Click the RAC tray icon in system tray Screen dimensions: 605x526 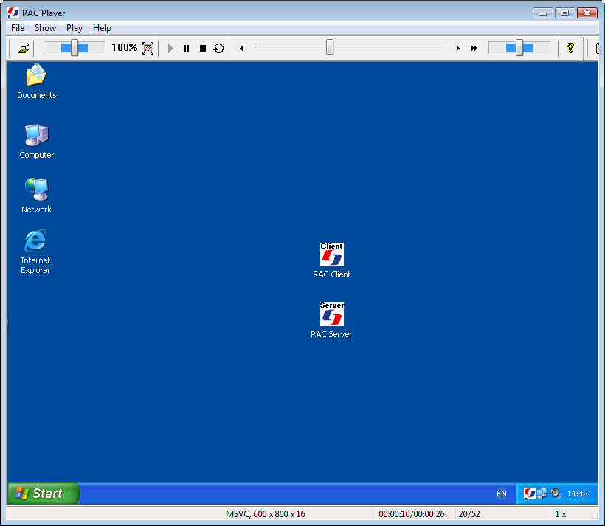coord(530,494)
